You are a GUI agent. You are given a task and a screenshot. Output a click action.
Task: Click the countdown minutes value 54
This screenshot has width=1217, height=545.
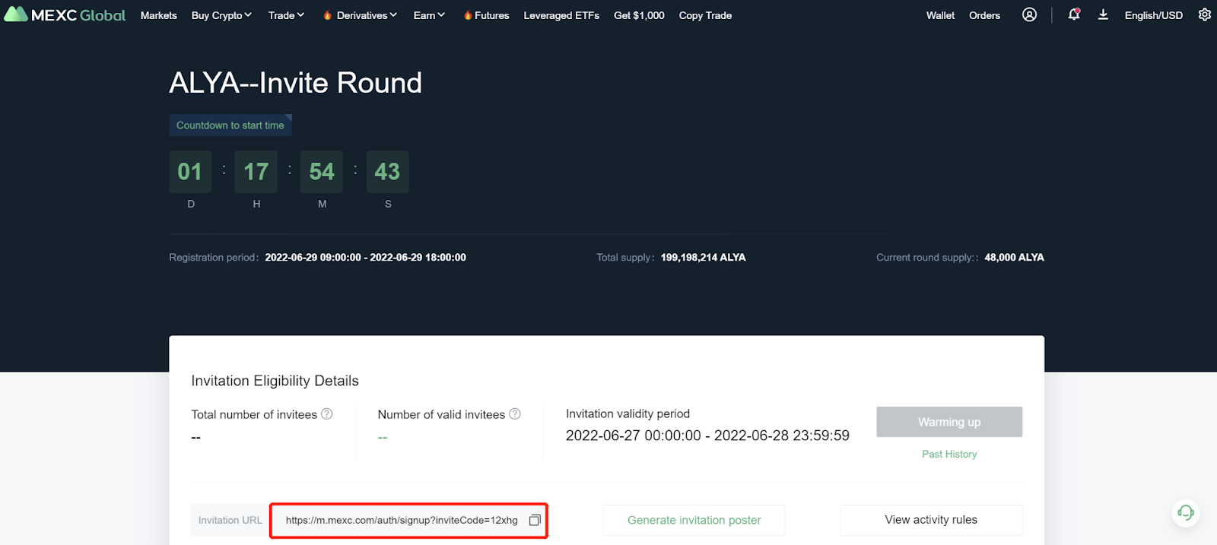coord(322,172)
